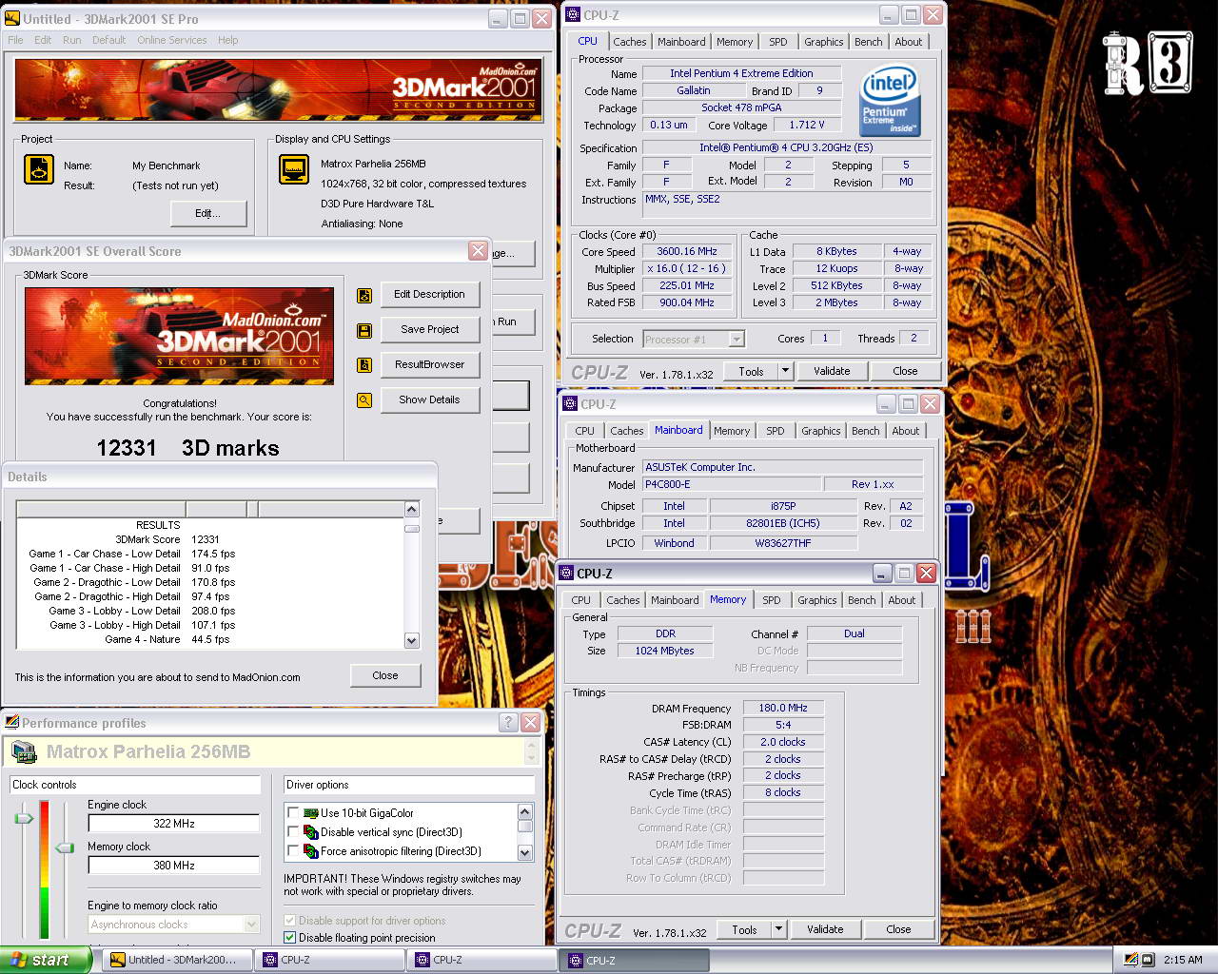Click the Tools button in Memory CPU-Z window

coord(745,929)
